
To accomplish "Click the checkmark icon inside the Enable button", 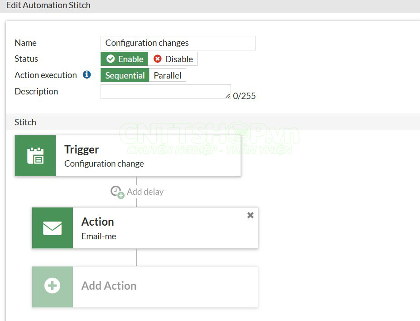I will click(x=110, y=59).
